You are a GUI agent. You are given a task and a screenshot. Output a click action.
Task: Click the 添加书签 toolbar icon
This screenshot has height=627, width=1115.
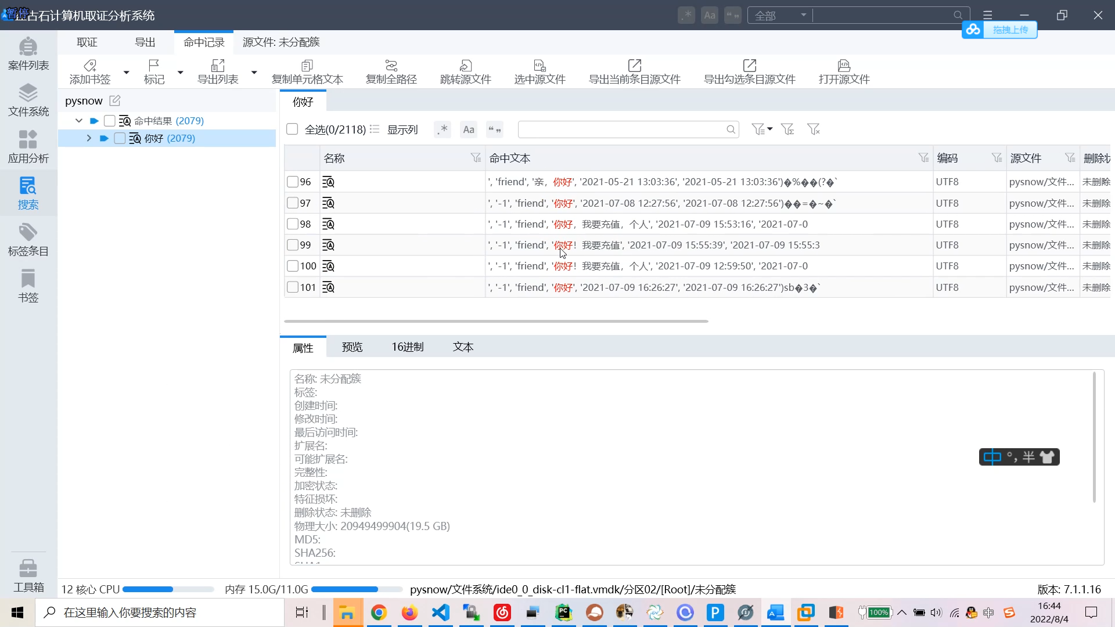coord(90,71)
